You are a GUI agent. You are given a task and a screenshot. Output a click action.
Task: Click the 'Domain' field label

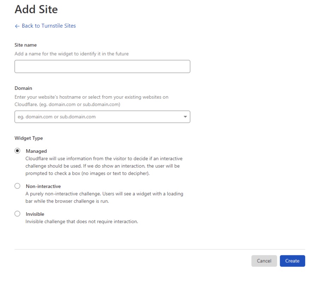[23, 88]
